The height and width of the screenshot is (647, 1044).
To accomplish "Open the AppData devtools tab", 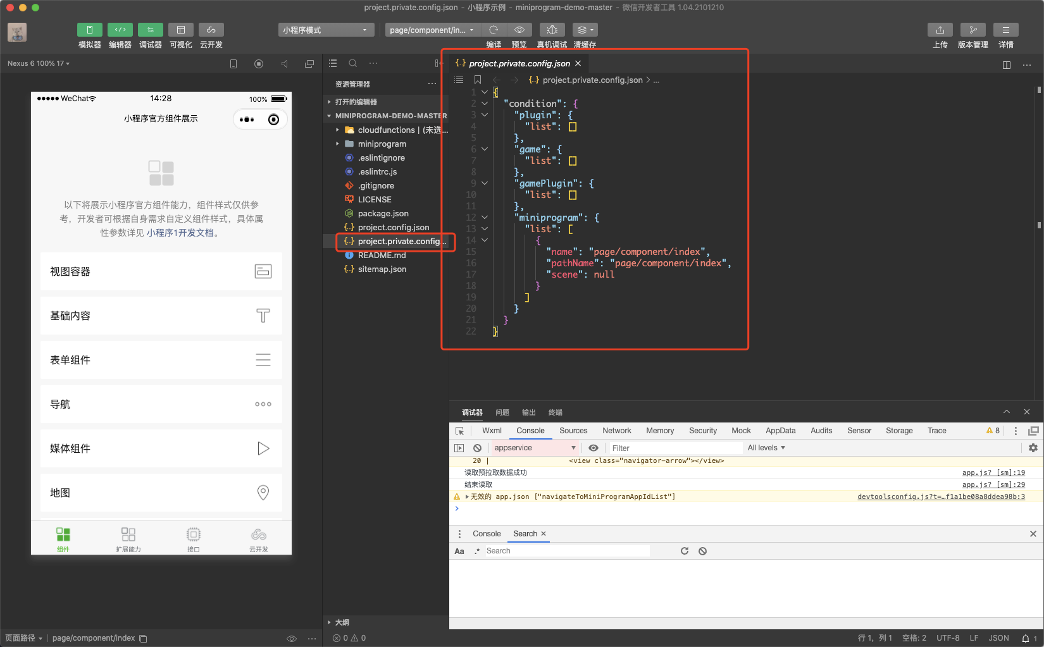I will click(781, 431).
